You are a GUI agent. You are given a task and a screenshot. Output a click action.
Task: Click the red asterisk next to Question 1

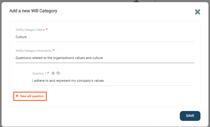click(x=48, y=73)
